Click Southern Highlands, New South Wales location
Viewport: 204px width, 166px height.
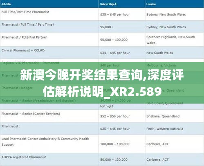click(170, 40)
